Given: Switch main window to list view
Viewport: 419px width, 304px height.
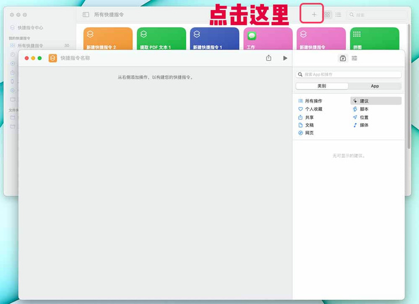Looking at the screenshot, I should [338, 15].
